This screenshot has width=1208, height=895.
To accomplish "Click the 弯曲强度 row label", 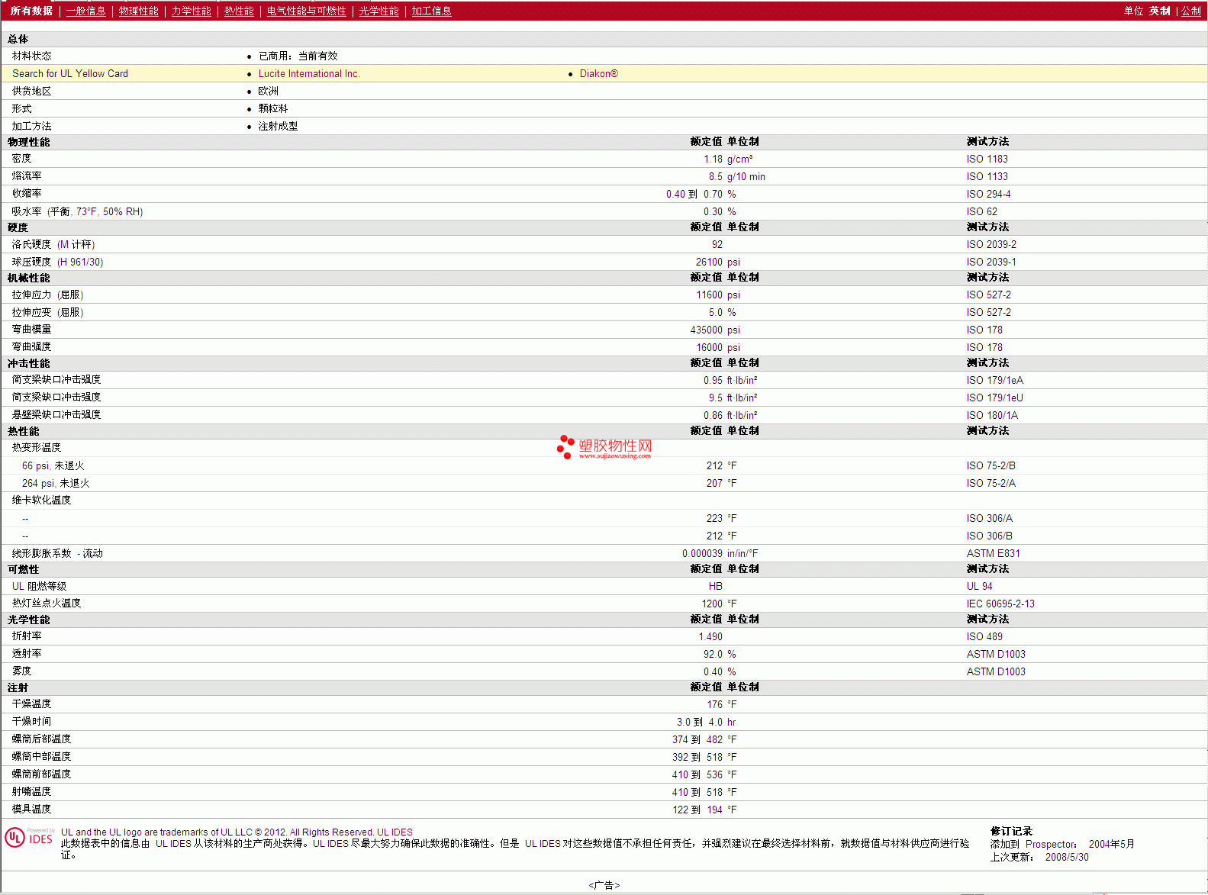I will [x=31, y=347].
